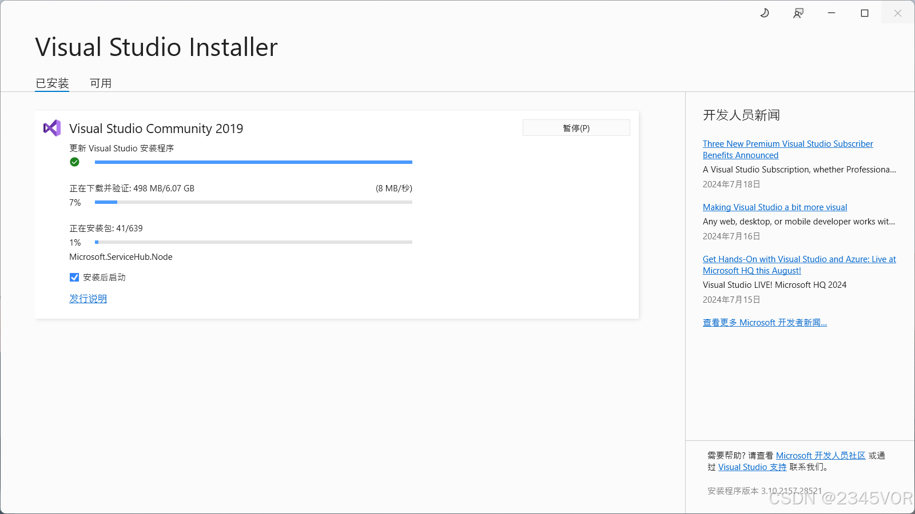Close the Visual Studio Installer window
915x514 pixels.
point(898,13)
